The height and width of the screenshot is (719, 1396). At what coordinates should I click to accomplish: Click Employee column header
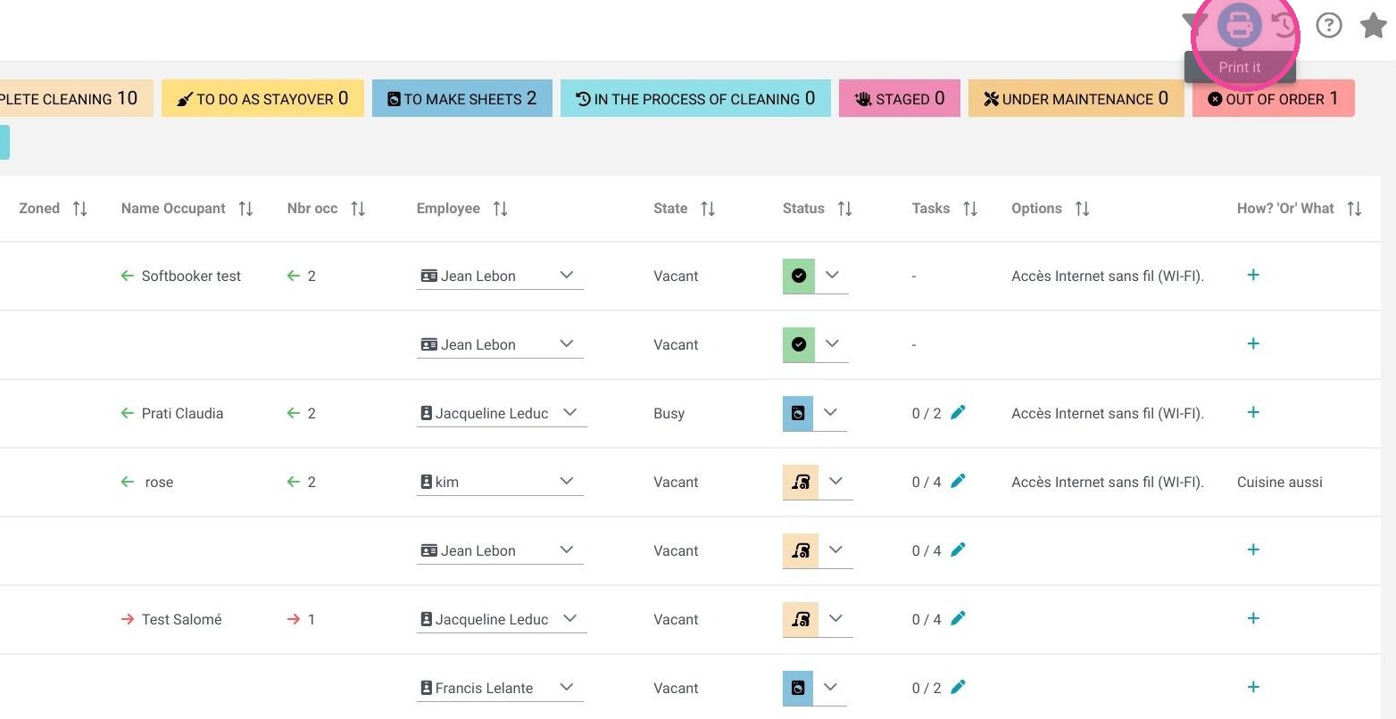click(x=448, y=209)
